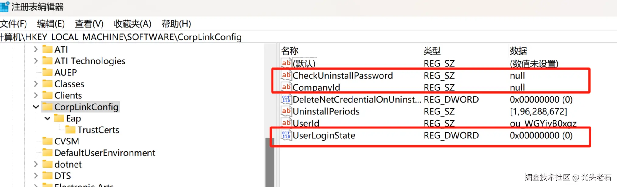Open the 查看(V) menu
The width and height of the screenshot is (617, 187).
(x=89, y=24)
